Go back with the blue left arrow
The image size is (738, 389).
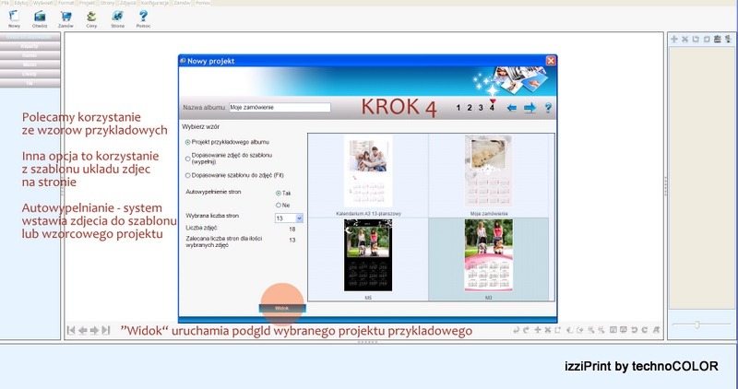[x=512, y=108]
